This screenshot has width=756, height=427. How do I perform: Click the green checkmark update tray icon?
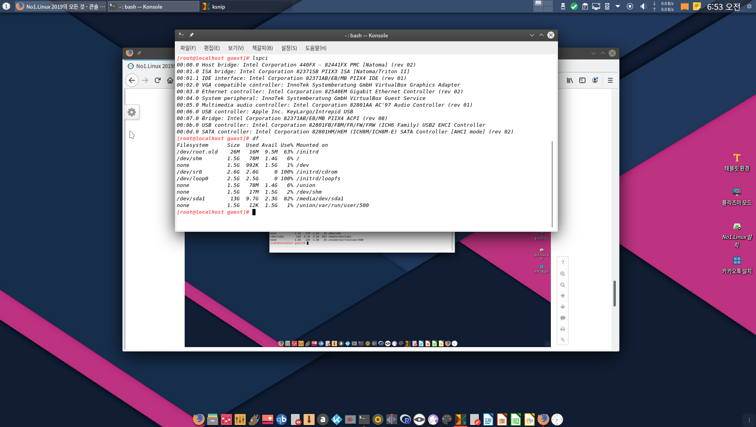pyautogui.click(x=574, y=6)
